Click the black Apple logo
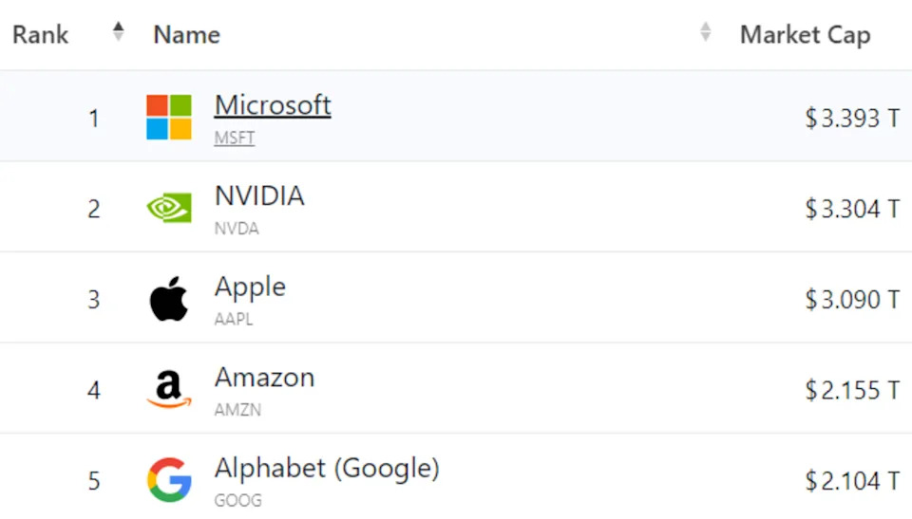The width and height of the screenshot is (912, 519). (169, 299)
